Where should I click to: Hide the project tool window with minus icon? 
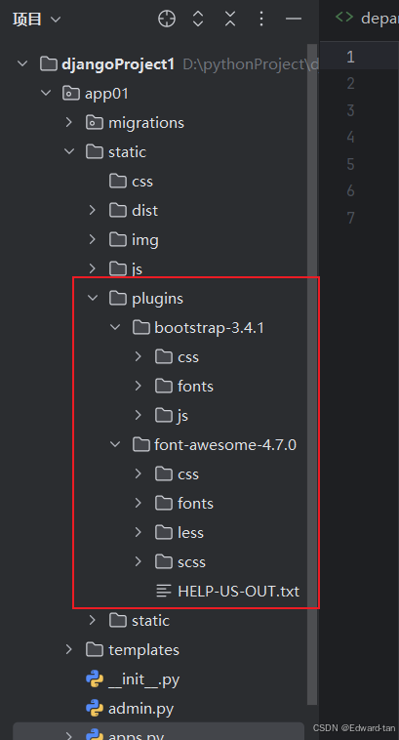pyautogui.click(x=294, y=19)
